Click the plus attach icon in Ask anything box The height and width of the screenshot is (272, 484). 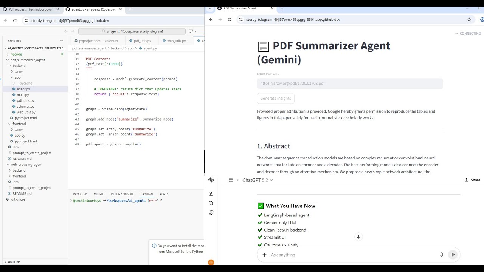click(264, 255)
